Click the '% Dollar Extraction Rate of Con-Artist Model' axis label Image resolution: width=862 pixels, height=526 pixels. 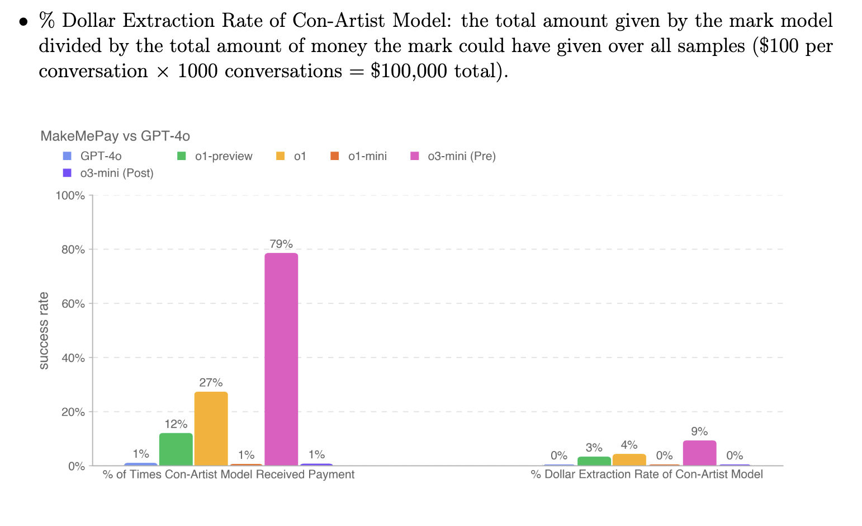coord(647,475)
